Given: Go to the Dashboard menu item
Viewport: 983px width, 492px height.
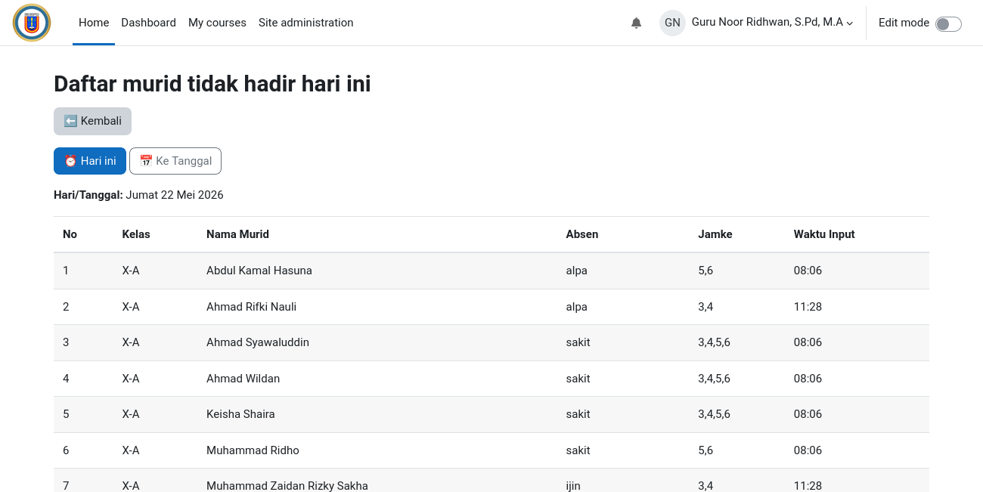Looking at the screenshot, I should 148,23.
